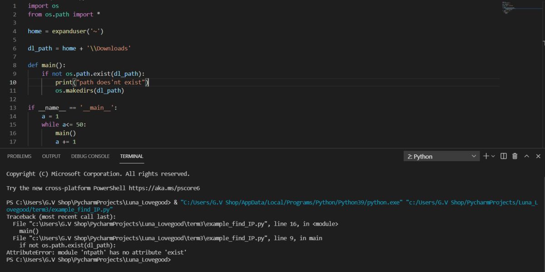
Task: Click the print("path does'nt exist") line
Action: [x=102, y=82]
